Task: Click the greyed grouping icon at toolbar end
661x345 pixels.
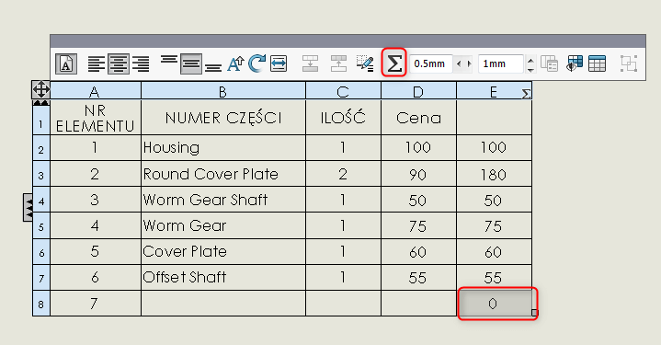Action: 629,63
